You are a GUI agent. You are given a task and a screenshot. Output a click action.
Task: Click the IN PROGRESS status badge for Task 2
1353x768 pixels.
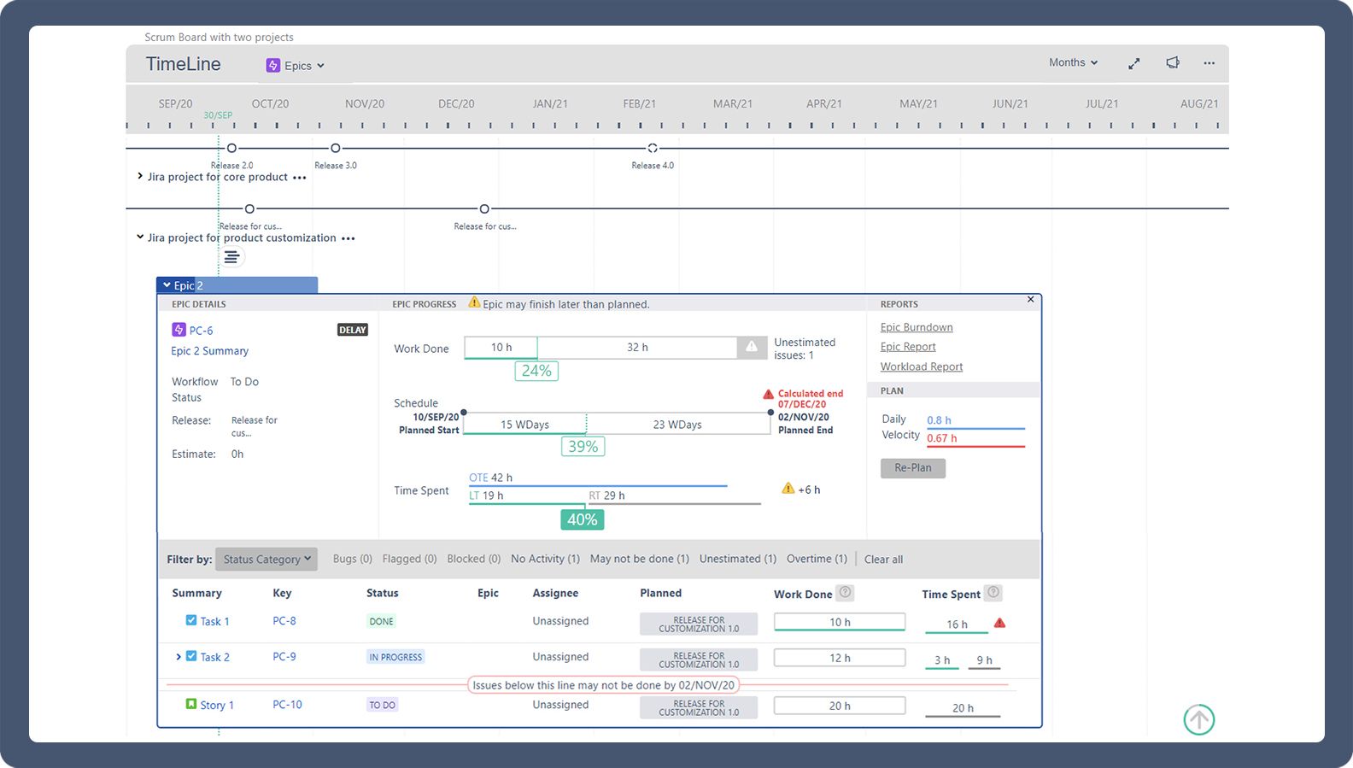395,657
